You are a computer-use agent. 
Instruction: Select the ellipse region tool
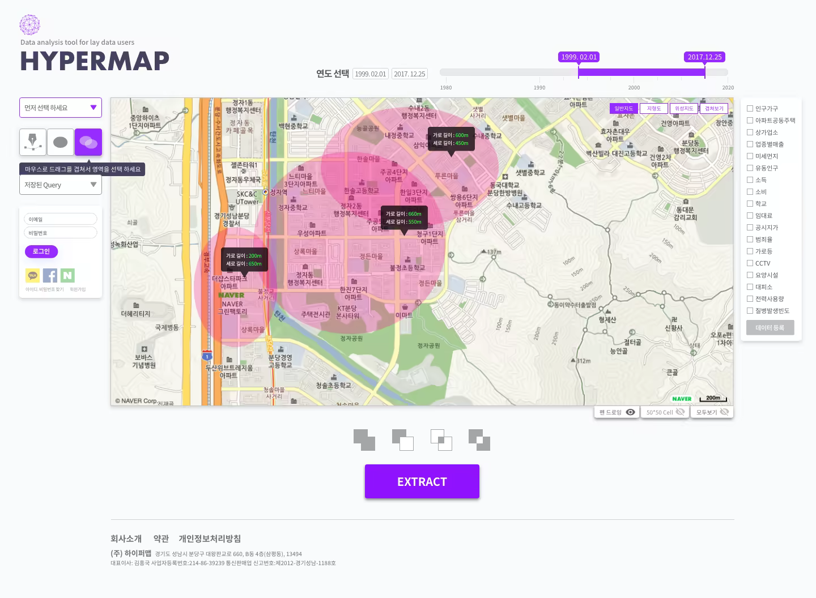point(60,142)
